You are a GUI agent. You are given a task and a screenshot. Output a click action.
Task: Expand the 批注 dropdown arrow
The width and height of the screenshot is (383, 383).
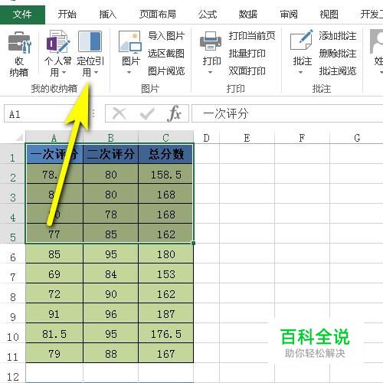pos(301,73)
